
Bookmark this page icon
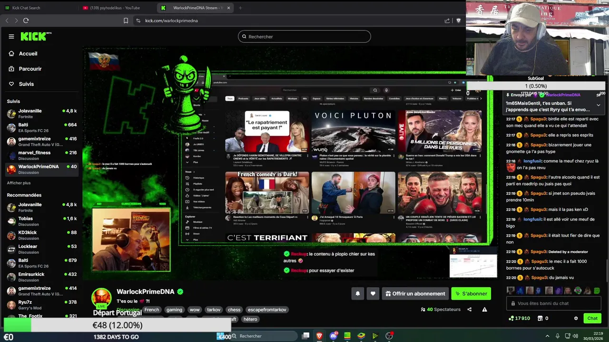tap(126, 20)
